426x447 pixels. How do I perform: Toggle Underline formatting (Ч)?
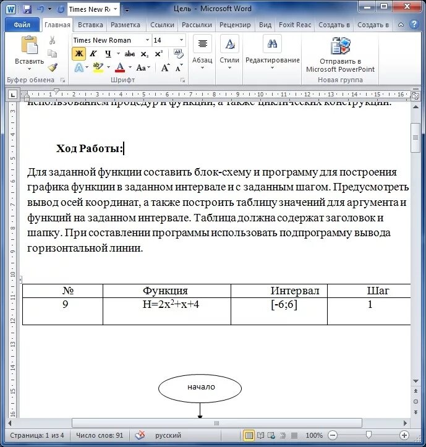[108, 54]
